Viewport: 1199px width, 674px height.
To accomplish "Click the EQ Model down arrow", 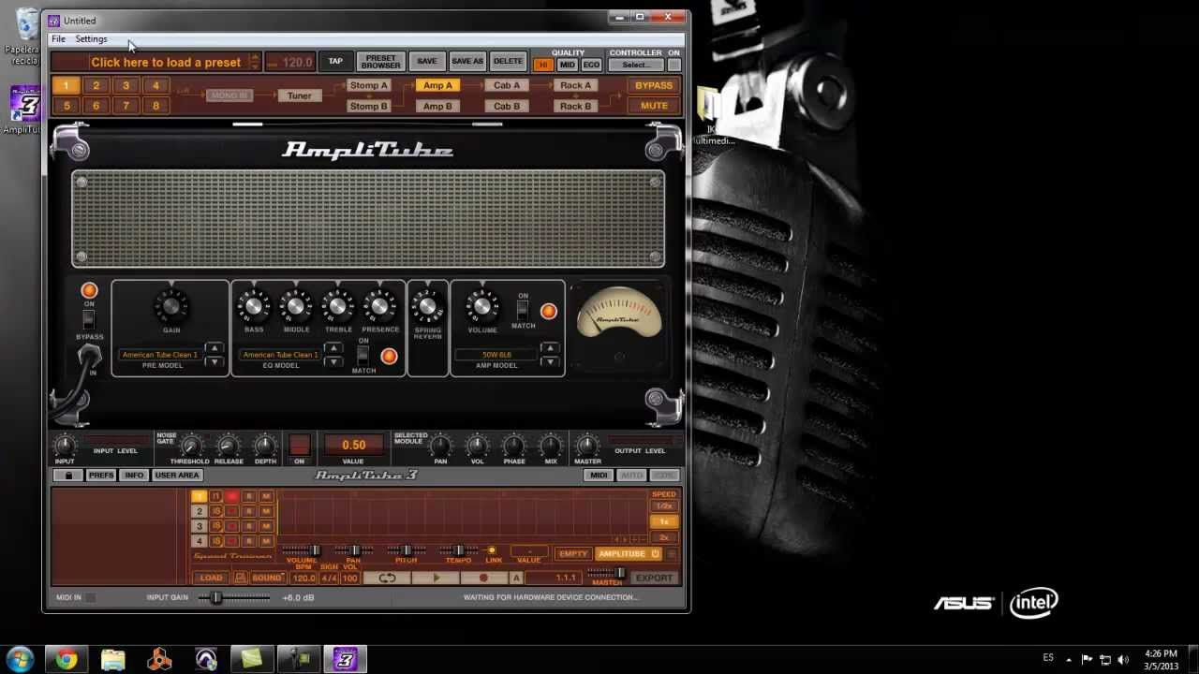I will [333, 361].
